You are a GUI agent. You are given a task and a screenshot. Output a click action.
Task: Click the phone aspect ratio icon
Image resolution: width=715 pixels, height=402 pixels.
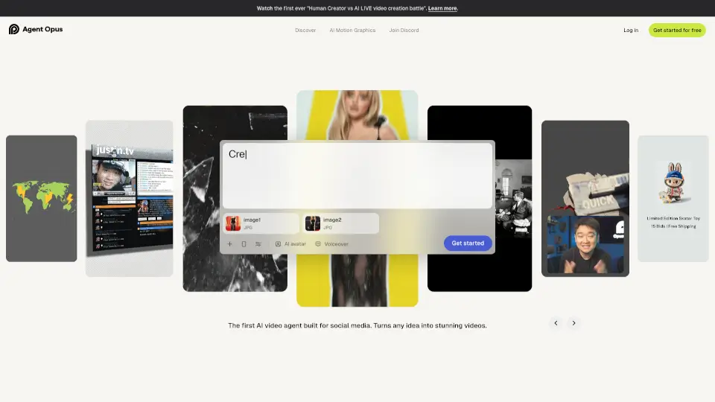[x=244, y=243]
